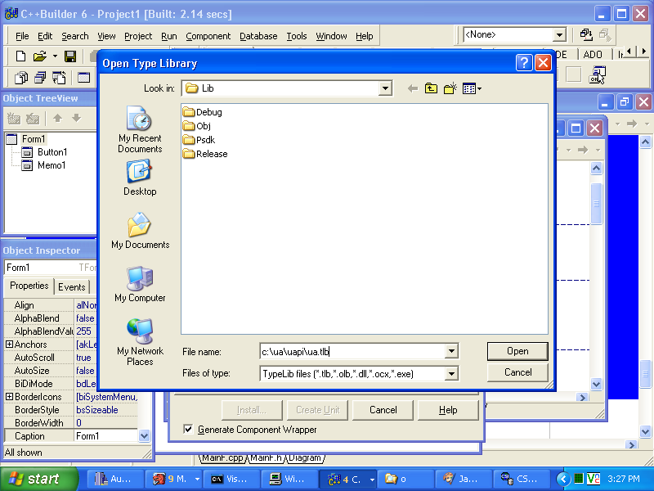Select Button1 in Object TreeView

click(52, 152)
